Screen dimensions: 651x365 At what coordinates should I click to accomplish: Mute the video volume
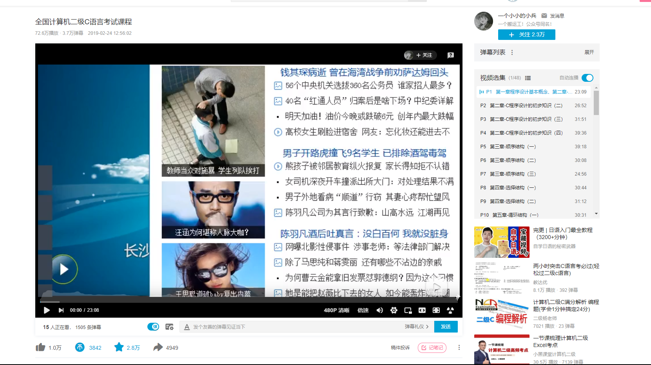[x=380, y=310]
